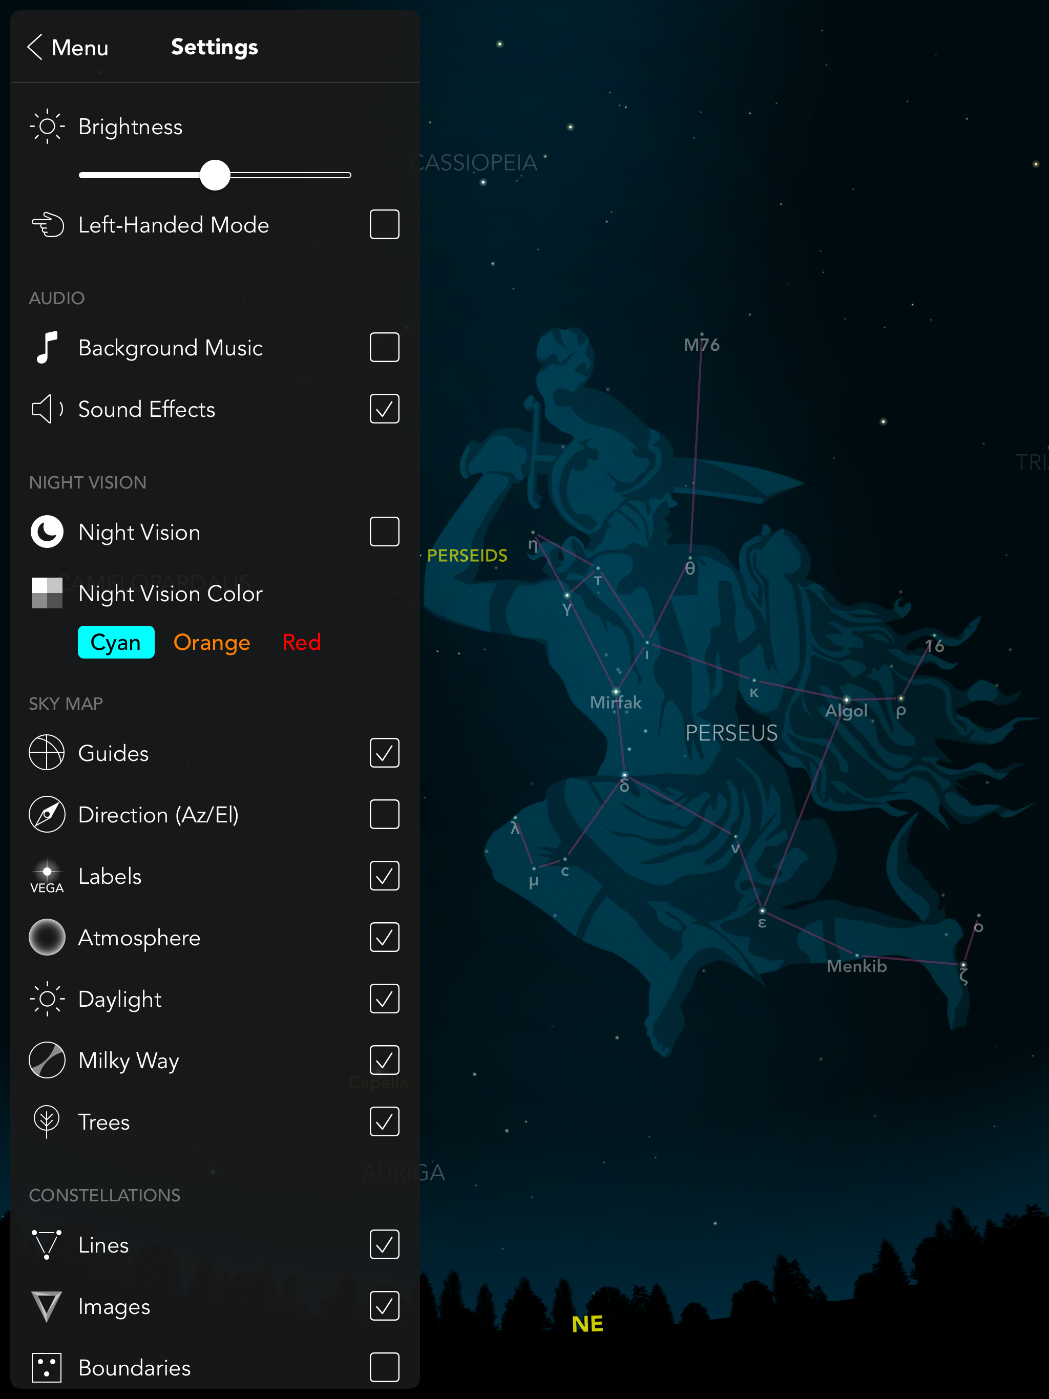Click the Background Music note icon
Screen dimensions: 1049x1399
[47, 347]
